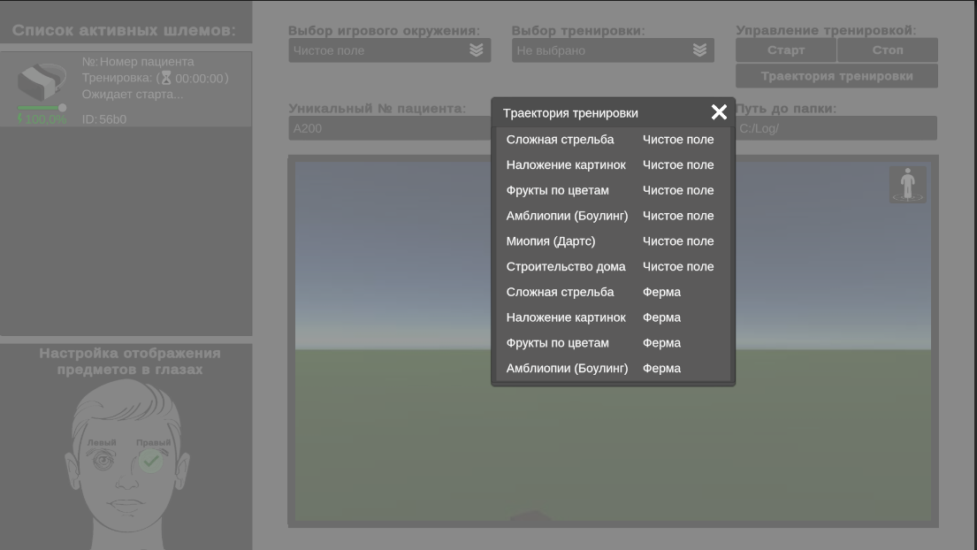
Task: Toggle the right eye green checkmark
Action: point(151,461)
